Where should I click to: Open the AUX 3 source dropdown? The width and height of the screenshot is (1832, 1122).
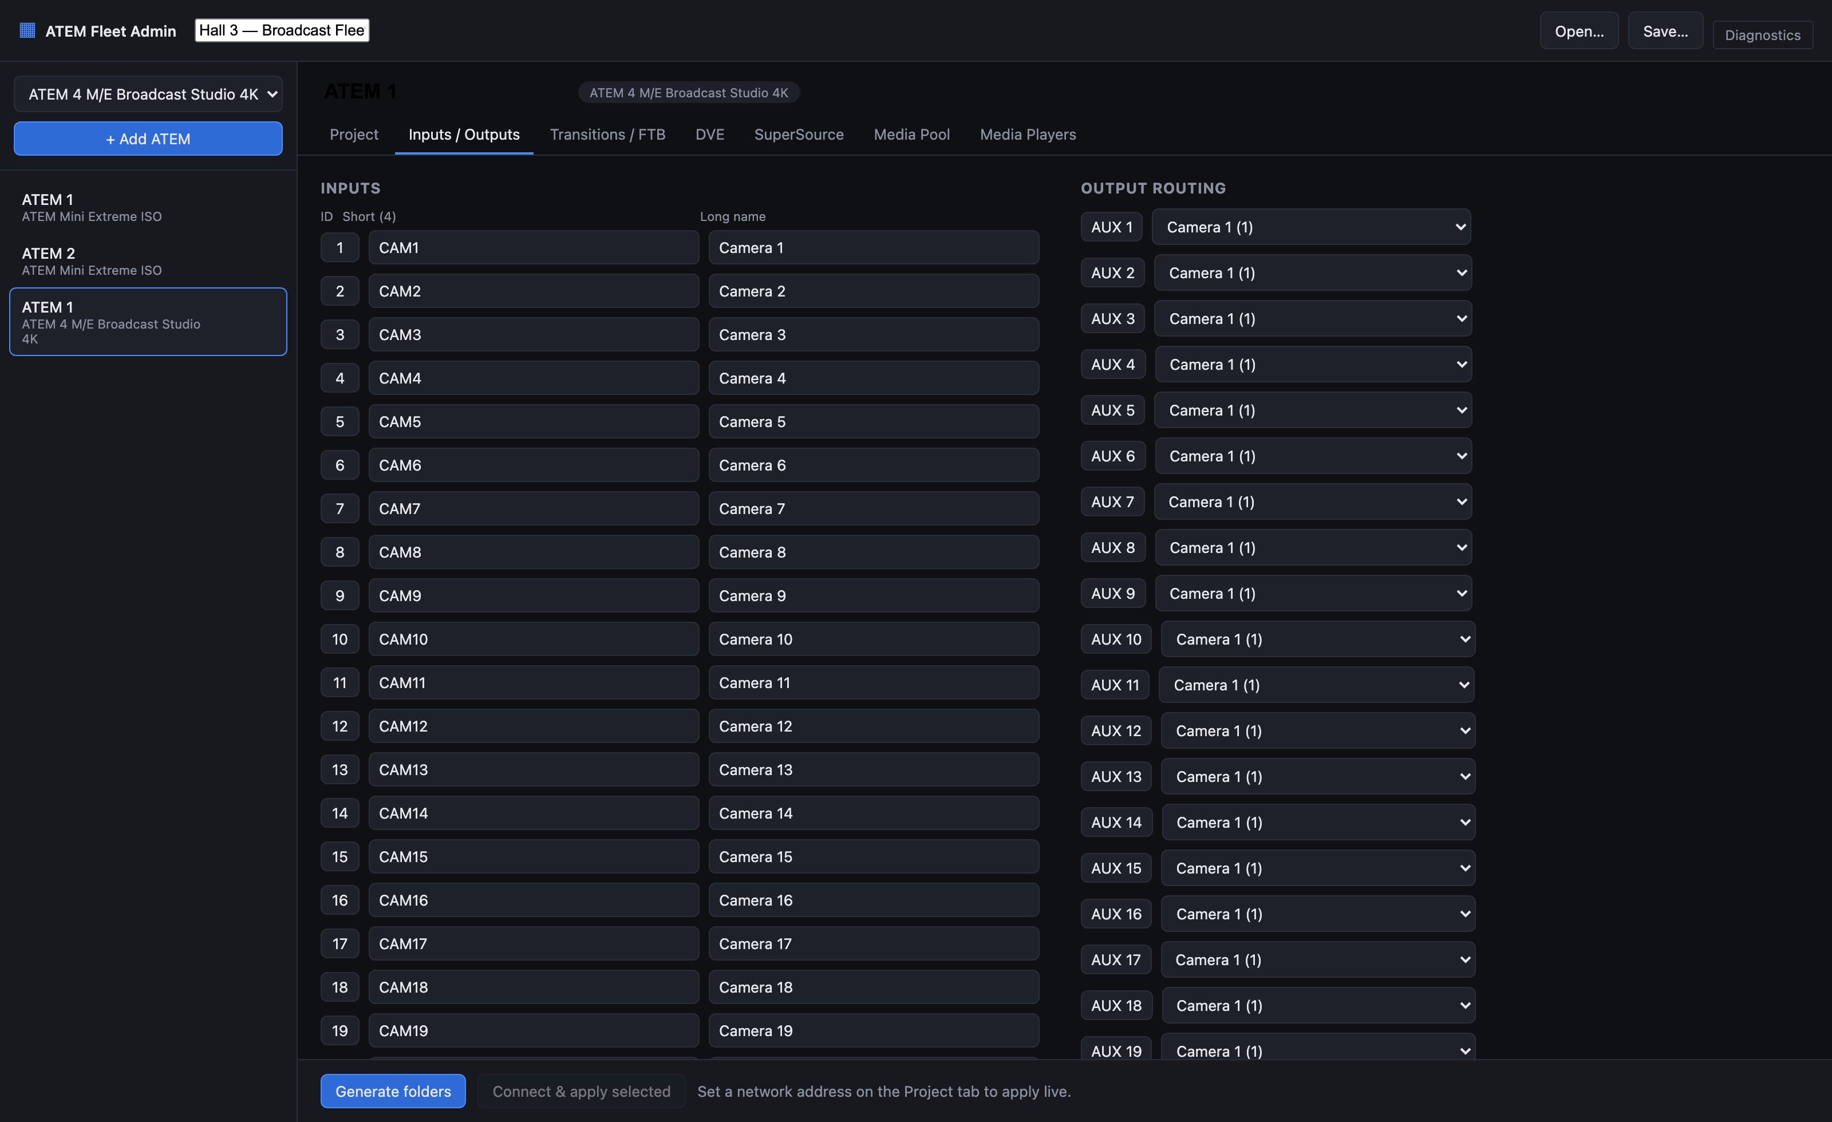click(x=1312, y=319)
